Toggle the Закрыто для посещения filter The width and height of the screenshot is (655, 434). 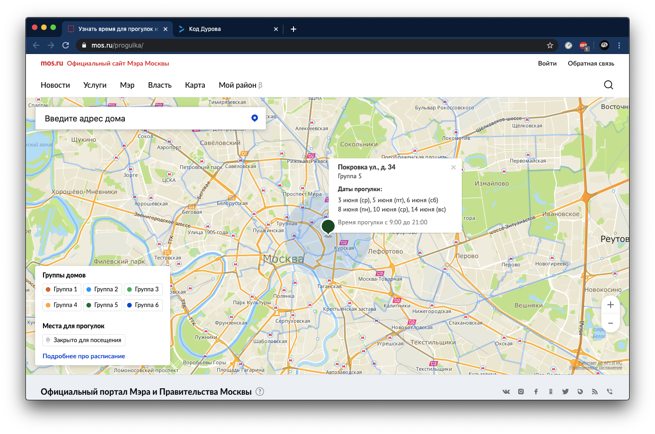[84, 340]
